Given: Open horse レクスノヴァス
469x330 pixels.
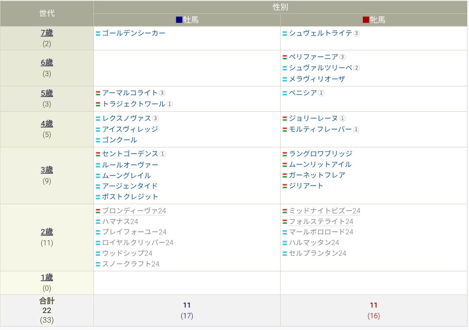Looking at the screenshot, I should [x=127, y=118].
